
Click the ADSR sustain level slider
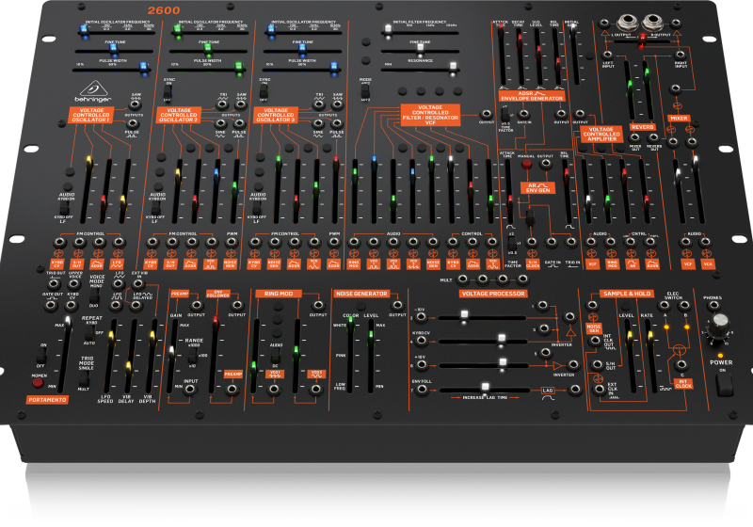click(x=538, y=56)
